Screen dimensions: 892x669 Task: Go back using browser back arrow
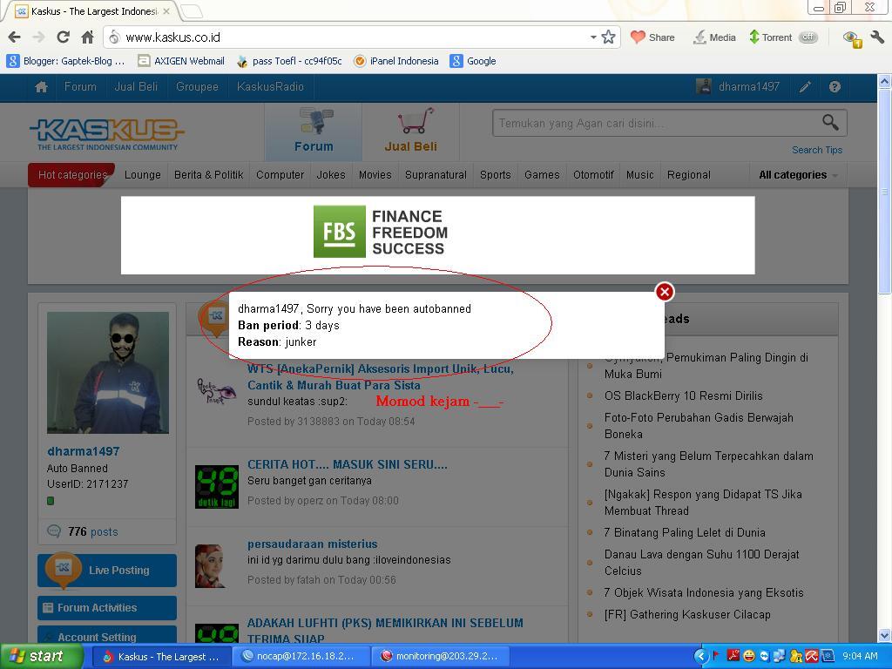coord(15,37)
